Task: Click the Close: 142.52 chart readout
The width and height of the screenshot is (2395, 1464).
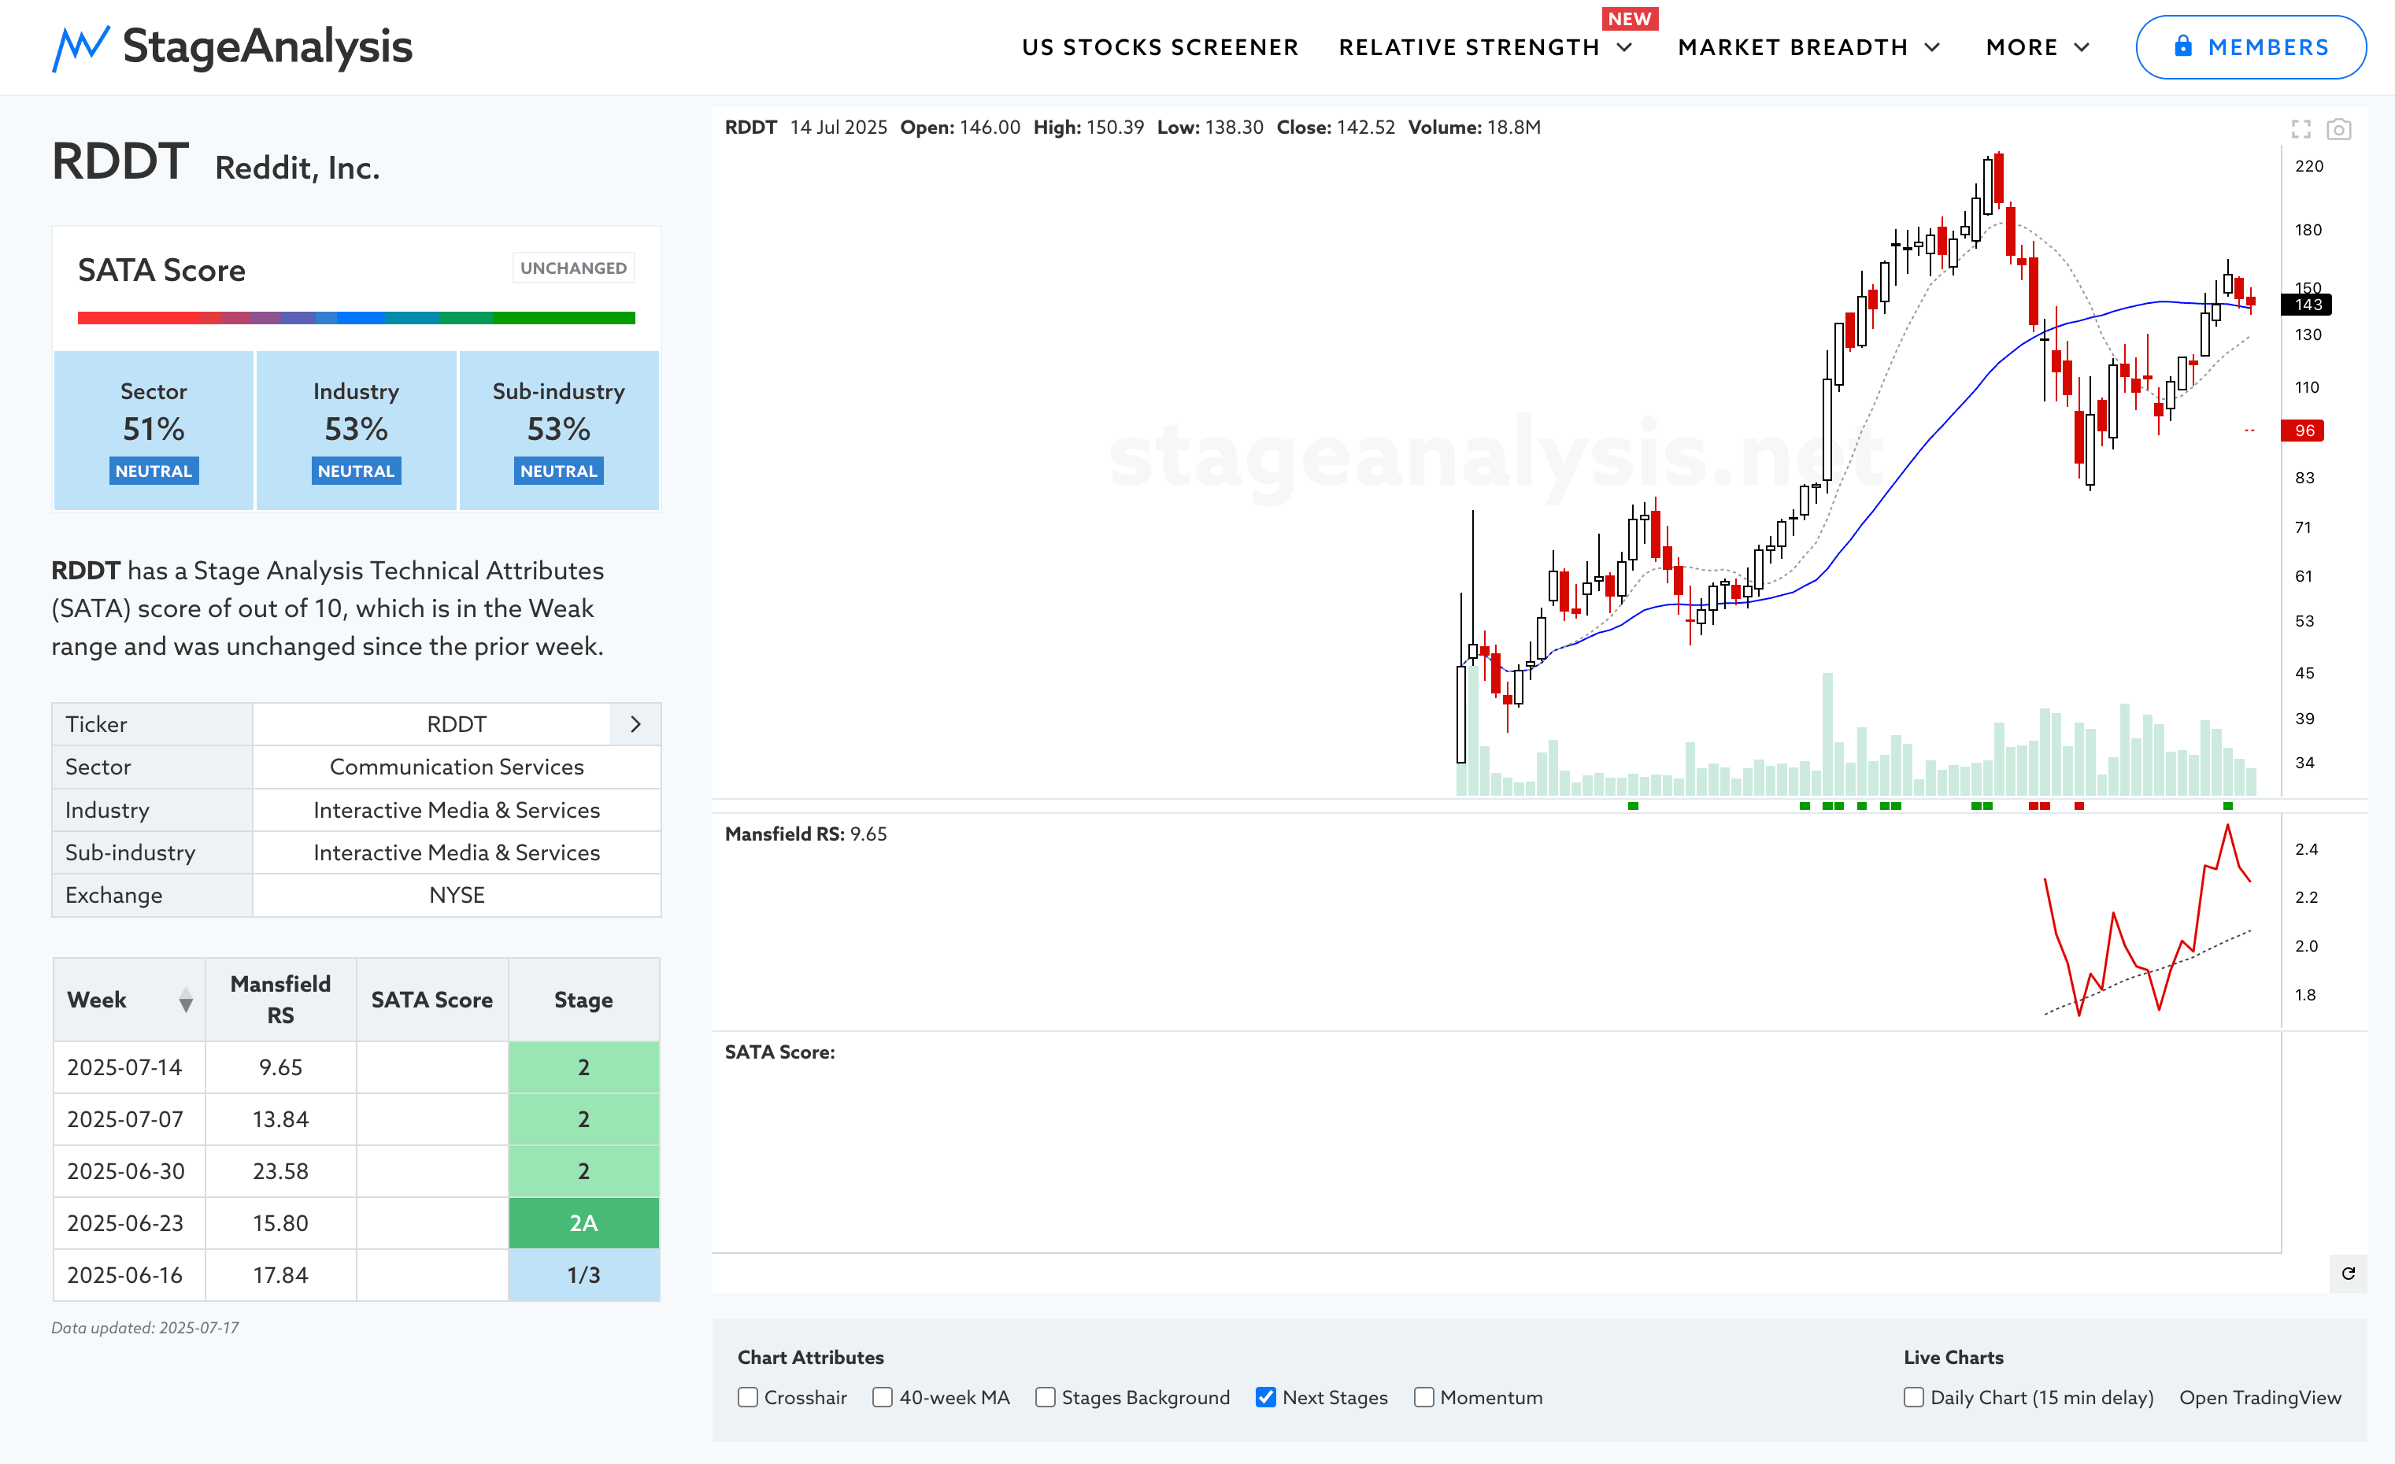Action: coord(1335,128)
